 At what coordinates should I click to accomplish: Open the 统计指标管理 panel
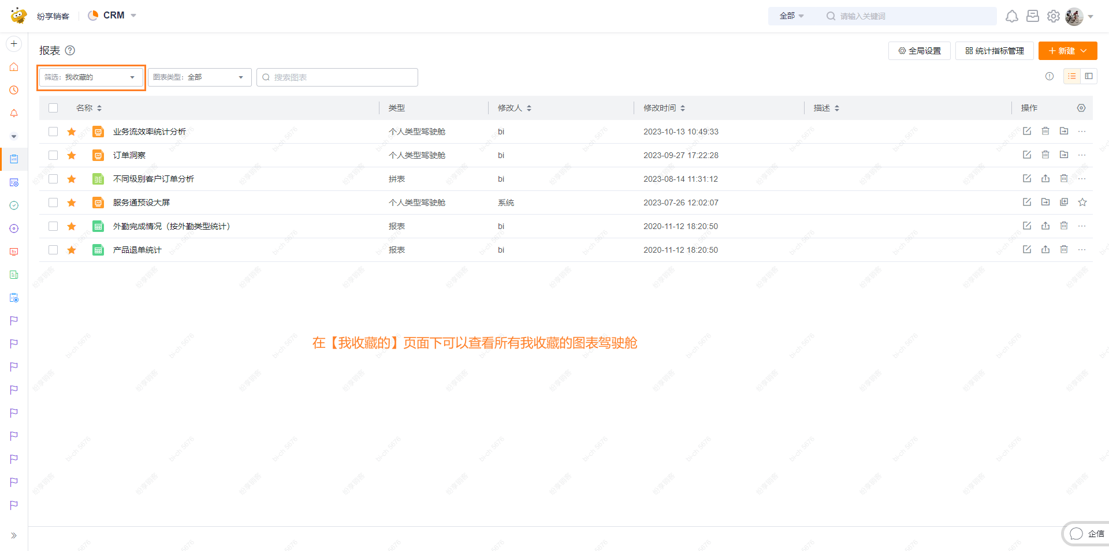[994, 51]
